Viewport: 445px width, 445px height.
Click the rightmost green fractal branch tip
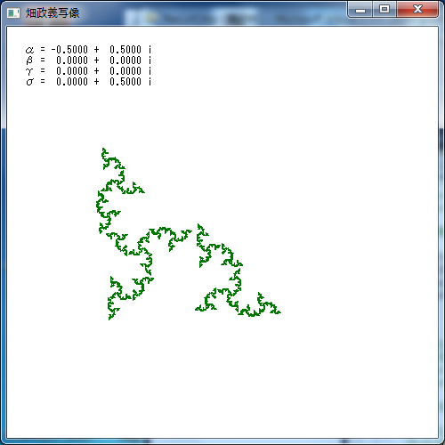coord(279,311)
